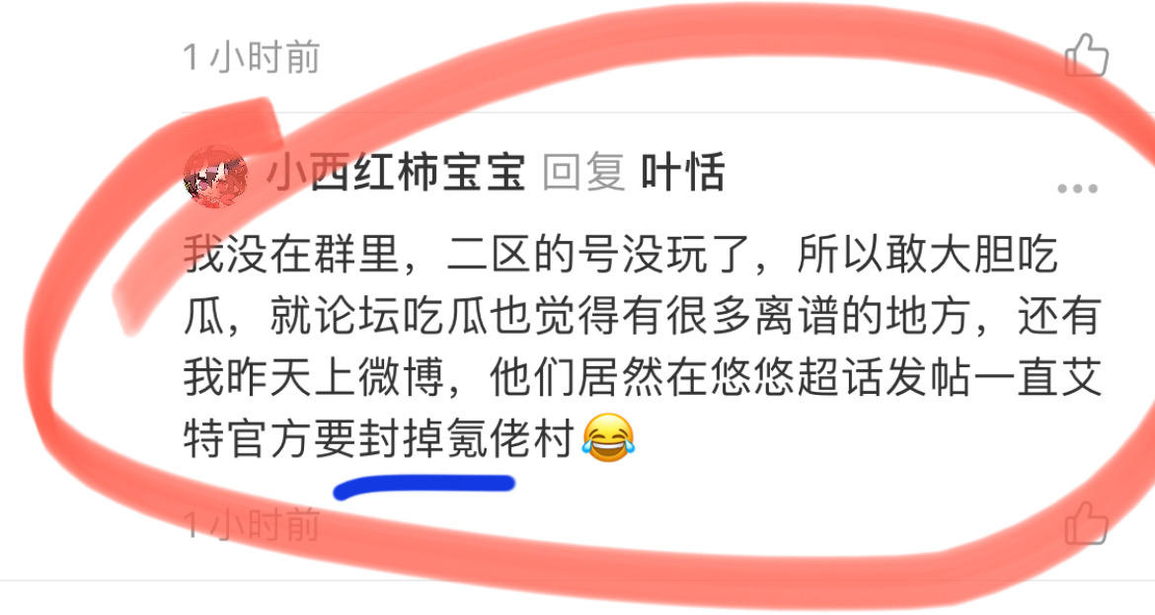Tap the phrase 悠悠超话 in the comment

798,377
